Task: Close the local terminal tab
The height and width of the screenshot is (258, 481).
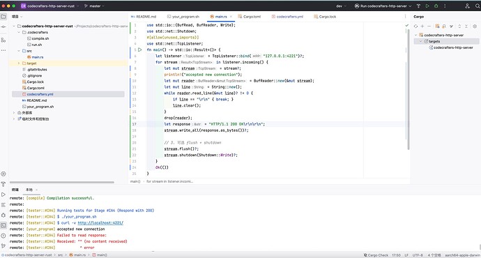Action: click(x=36, y=190)
